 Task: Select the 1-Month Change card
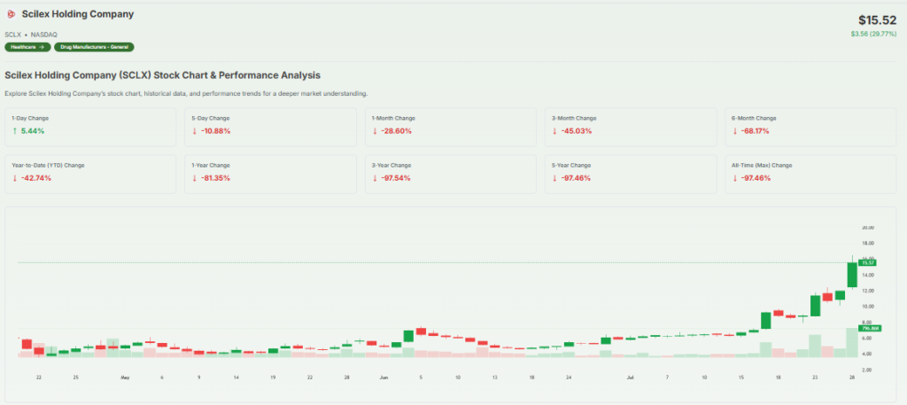451,127
